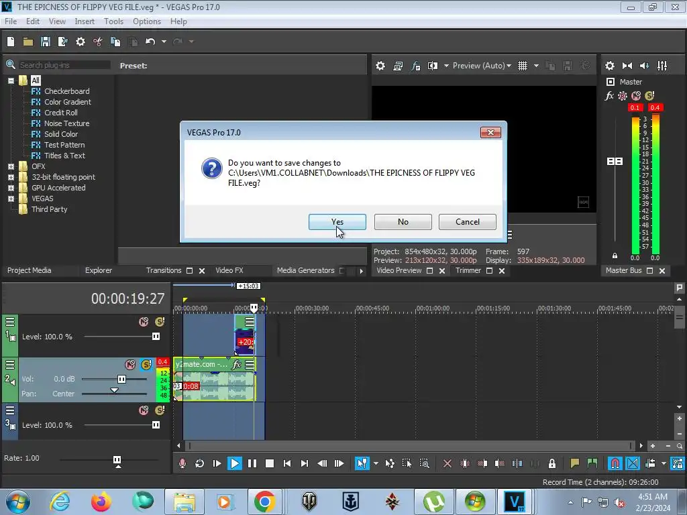The image size is (687, 515).
Task: Undo the last action with undo arrow
Action: (150, 42)
